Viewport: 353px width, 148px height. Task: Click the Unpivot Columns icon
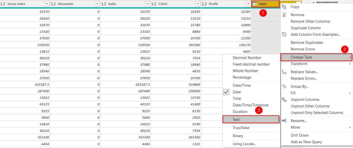tap(285, 99)
